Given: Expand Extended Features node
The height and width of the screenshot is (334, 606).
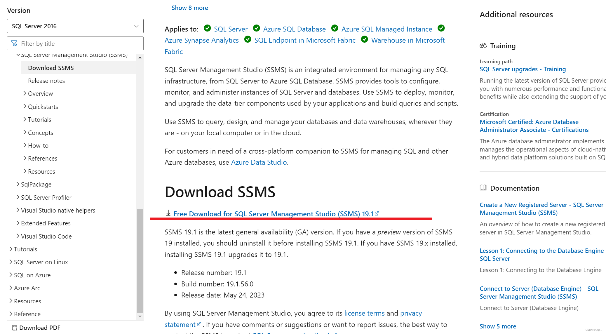Looking at the screenshot, I should [18, 223].
